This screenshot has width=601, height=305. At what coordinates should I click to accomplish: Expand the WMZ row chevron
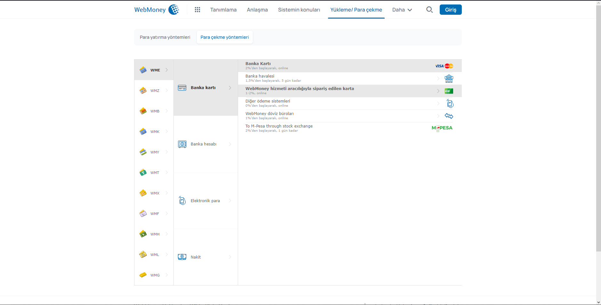click(167, 90)
